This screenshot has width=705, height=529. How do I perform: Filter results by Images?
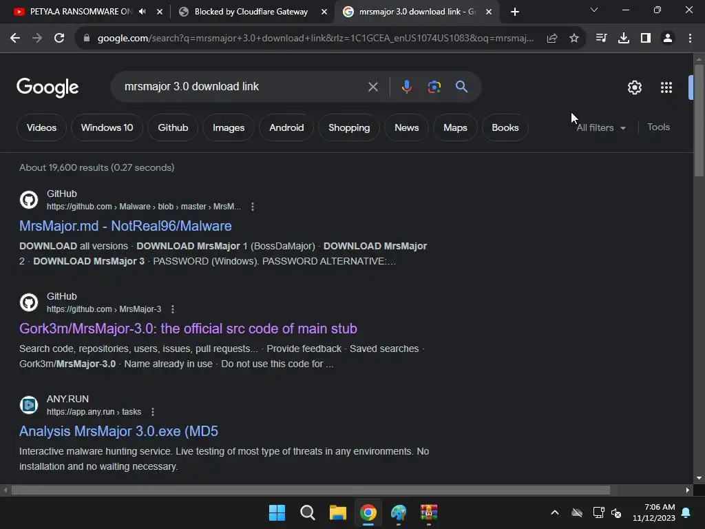[x=229, y=127]
